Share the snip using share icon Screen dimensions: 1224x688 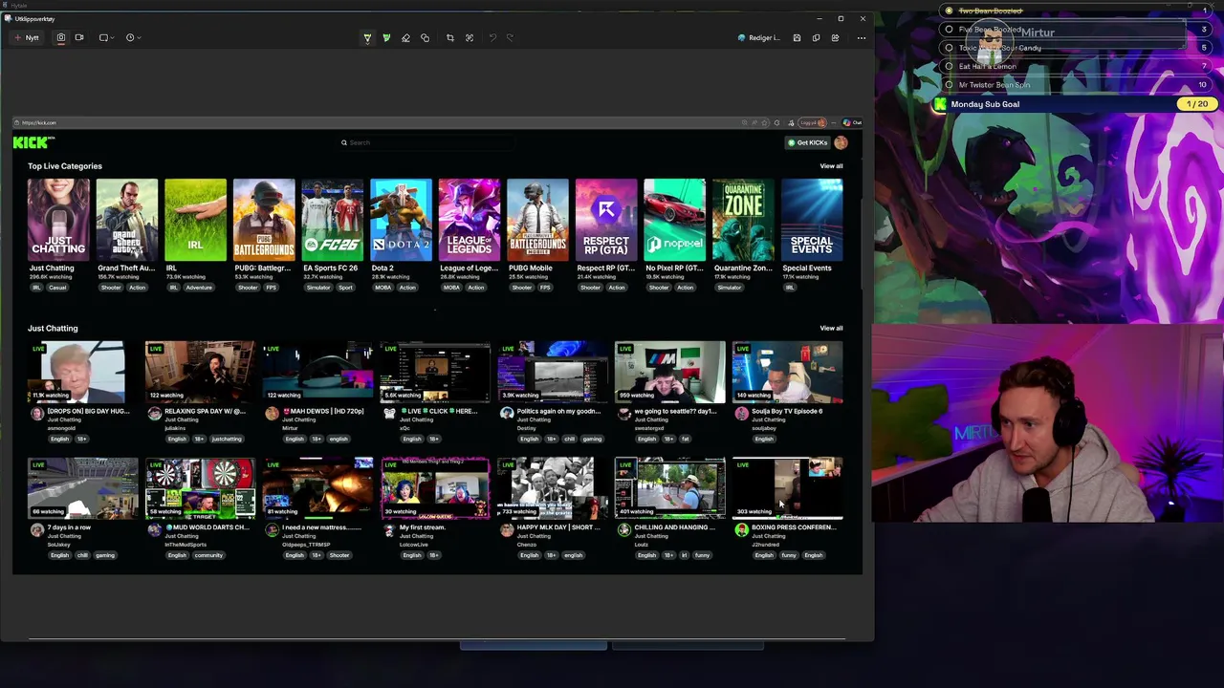pyautogui.click(x=835, y=37)
